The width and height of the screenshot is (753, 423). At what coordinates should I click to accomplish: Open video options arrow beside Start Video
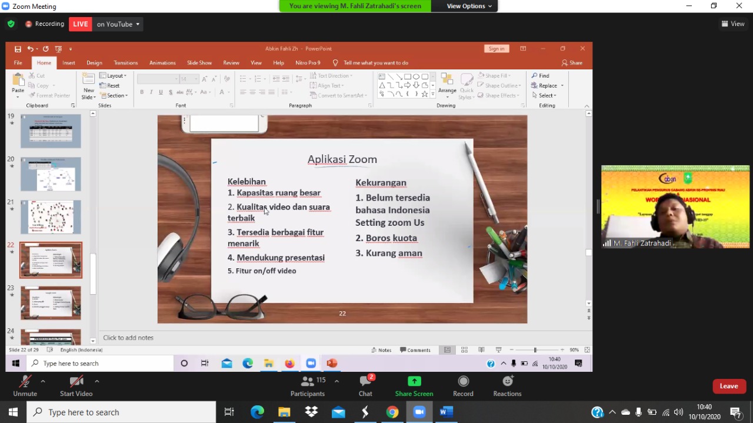tap(97, 381)
